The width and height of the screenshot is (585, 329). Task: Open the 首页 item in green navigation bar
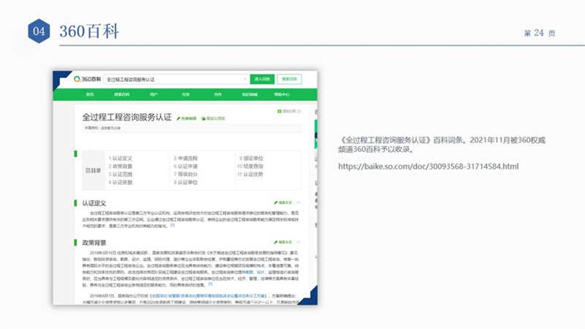coord(90,95)
